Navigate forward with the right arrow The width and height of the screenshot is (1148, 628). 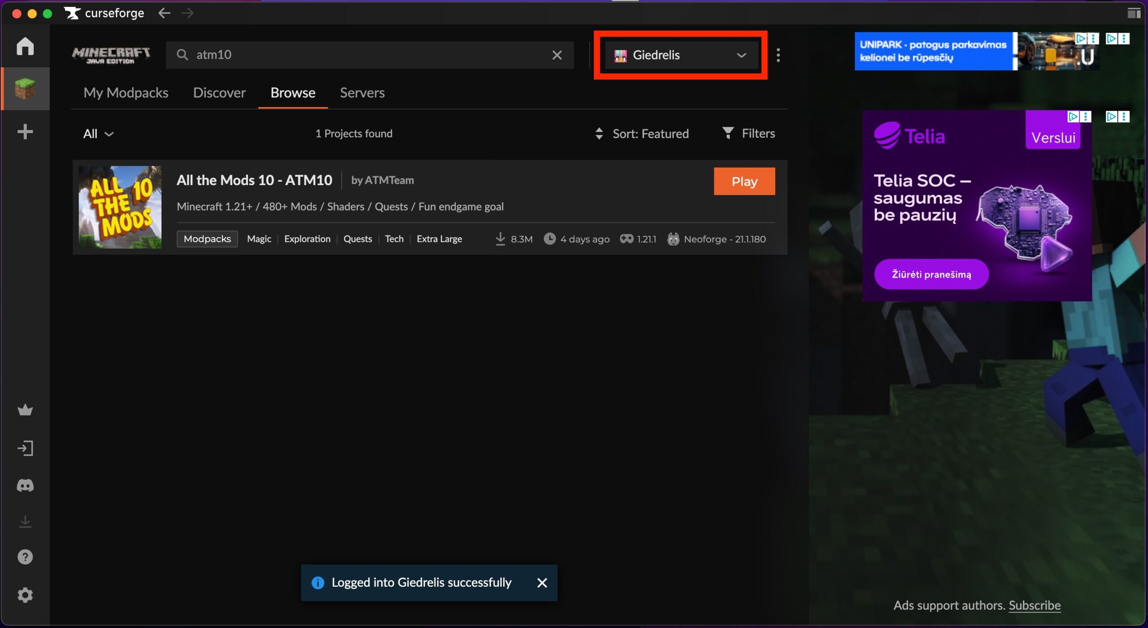(x=187, y=13)
